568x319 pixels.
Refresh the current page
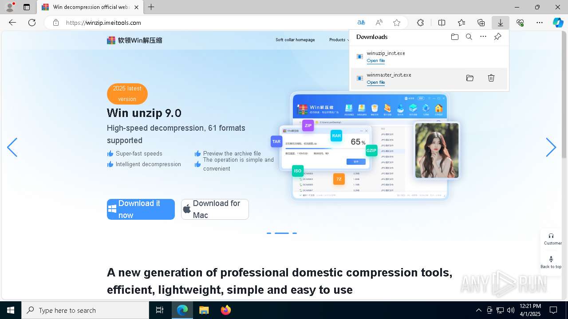pos(32,23)
